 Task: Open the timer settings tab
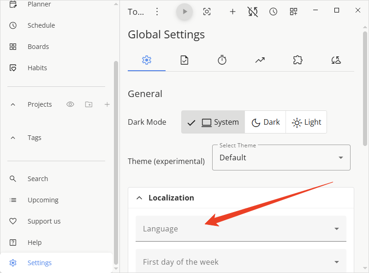tap(222, 60)
